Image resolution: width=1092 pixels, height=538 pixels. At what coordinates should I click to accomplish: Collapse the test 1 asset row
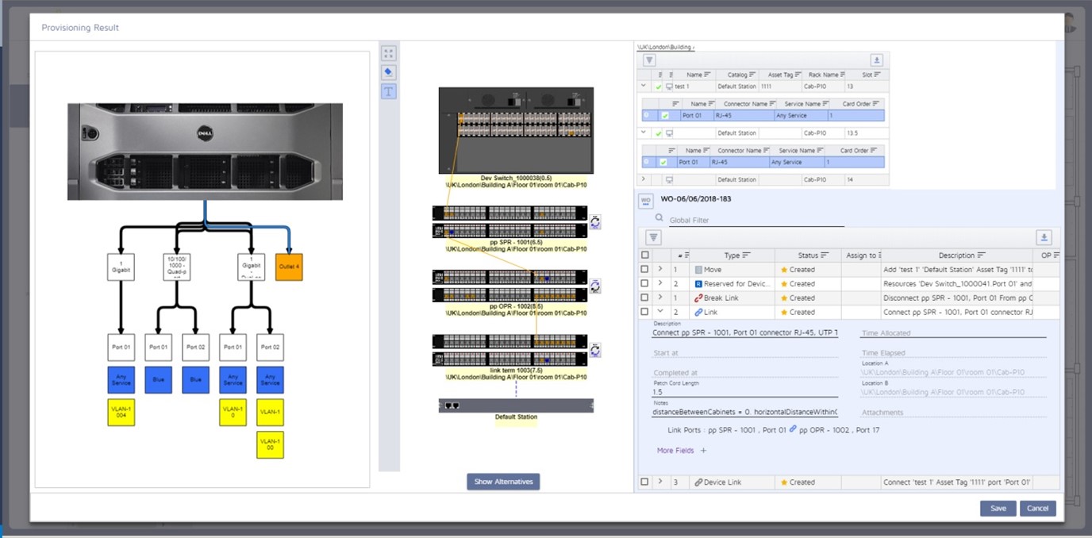point(644,86)
